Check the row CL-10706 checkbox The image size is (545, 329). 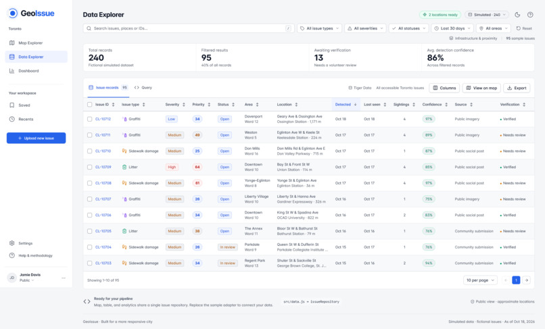[x=89, y=215]
